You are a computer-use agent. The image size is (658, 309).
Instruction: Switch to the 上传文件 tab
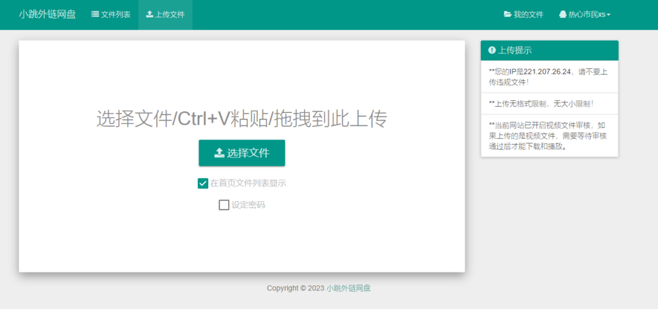[x=165, y=14]
